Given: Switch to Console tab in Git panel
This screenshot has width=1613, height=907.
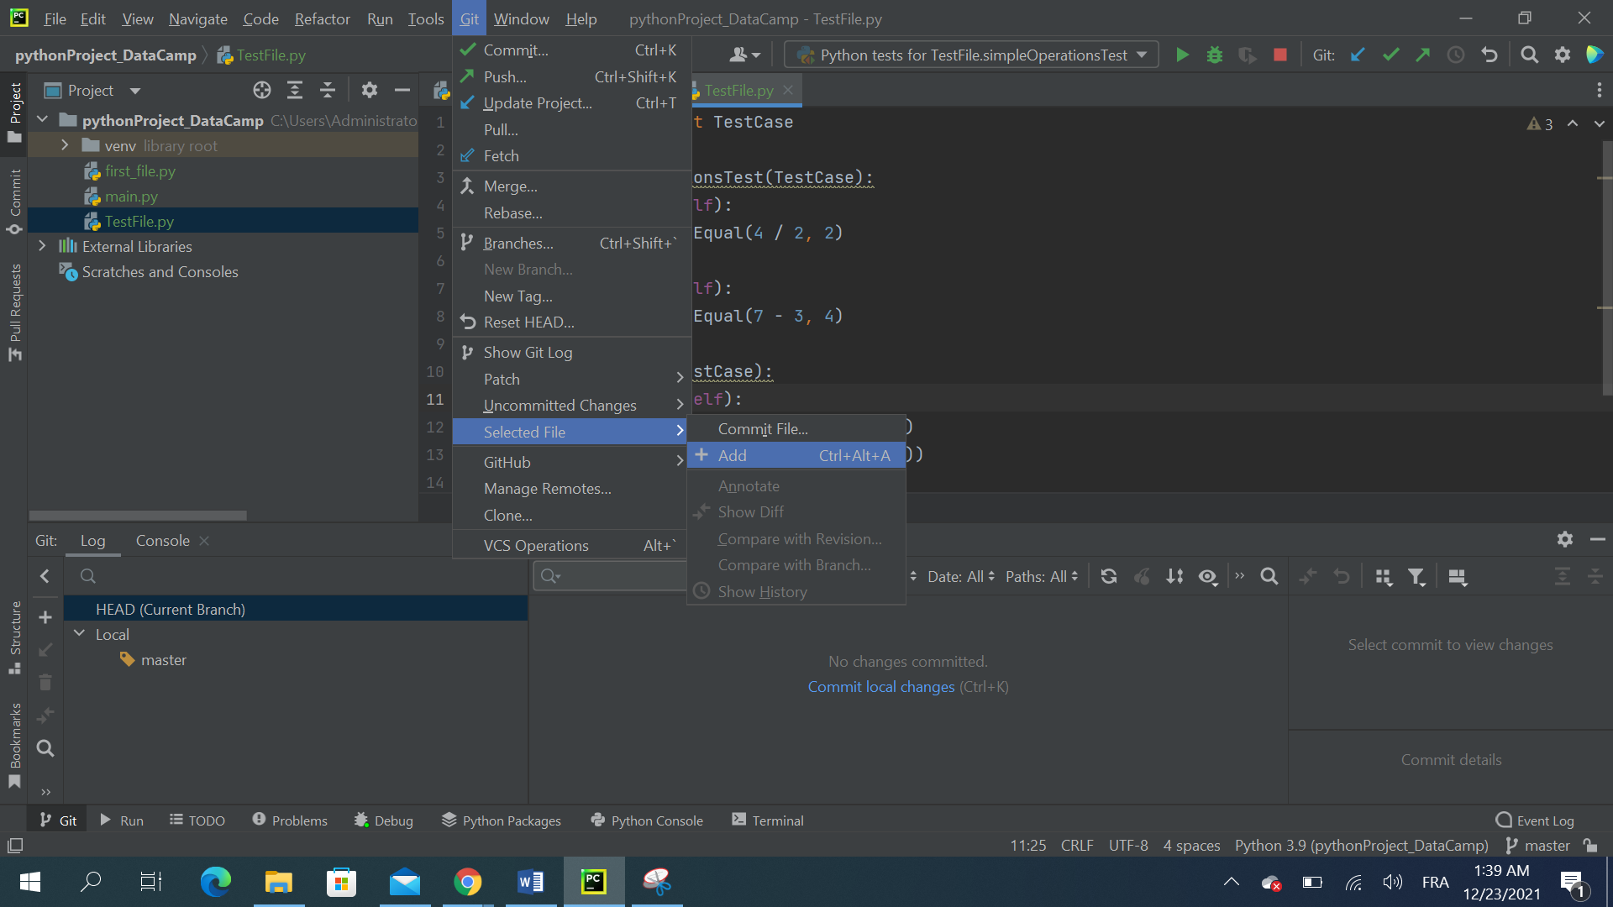Looking at the screenshot, I should (x=163, y=541).
